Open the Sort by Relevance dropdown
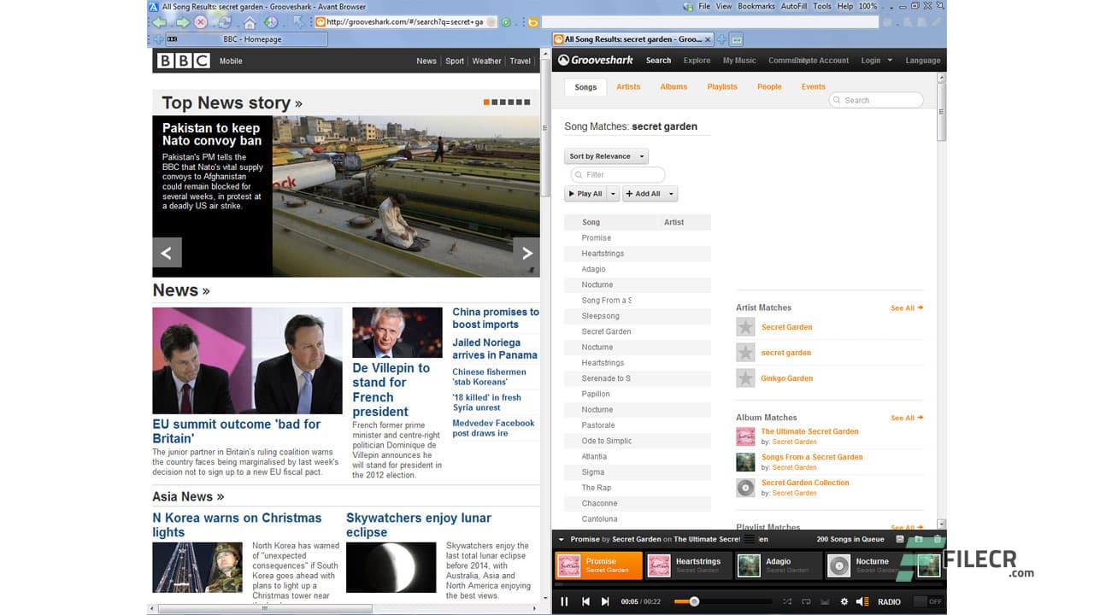Screen dimensions: 1094x615 (606, 155)
